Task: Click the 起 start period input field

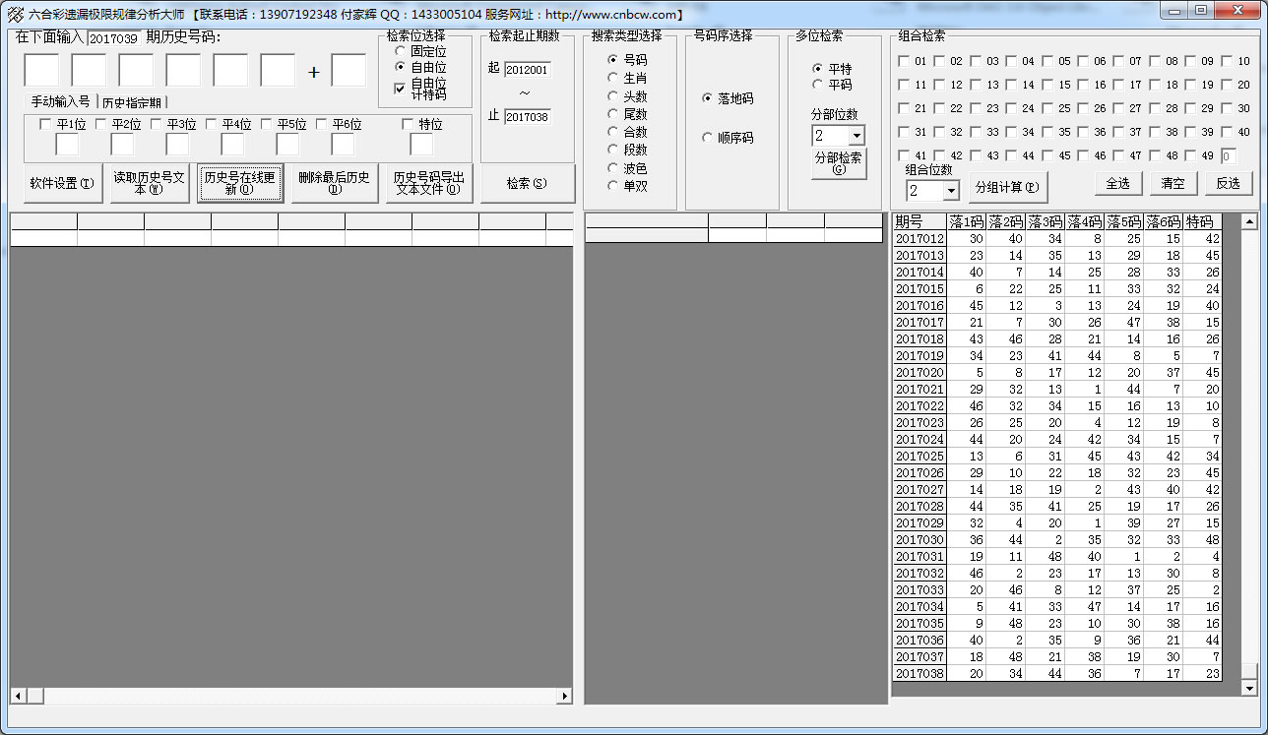Action: coord(528,70)
